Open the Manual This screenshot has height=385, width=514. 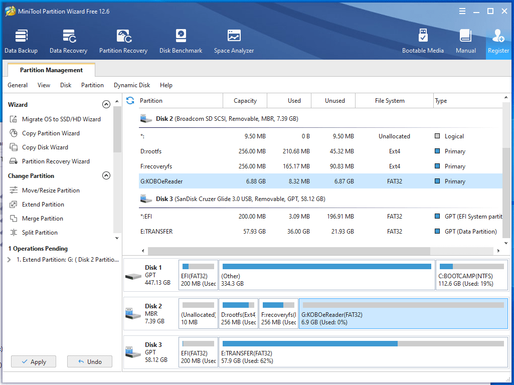(x=465, y=41)
